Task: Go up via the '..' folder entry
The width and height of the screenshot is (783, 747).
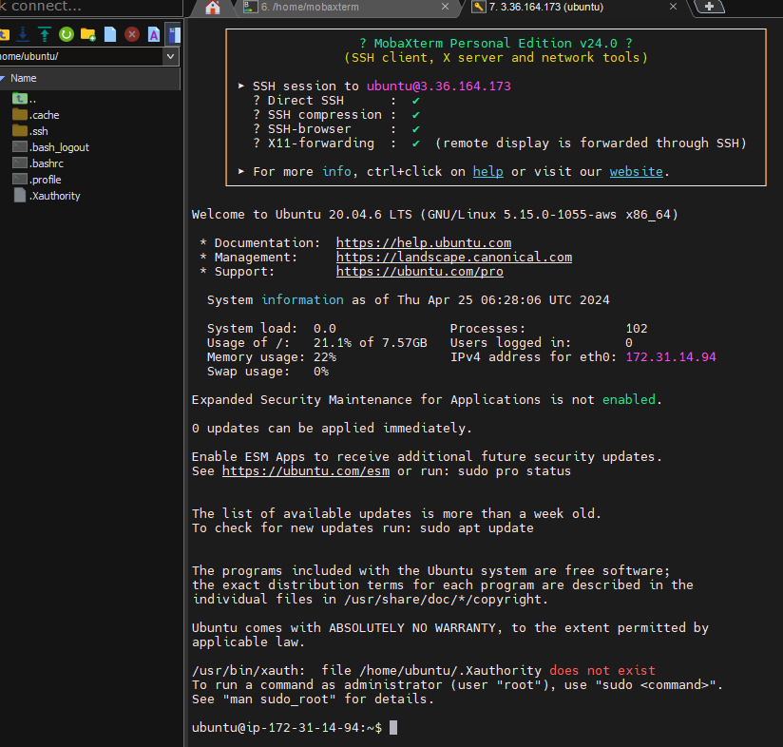Action: coord(24,99)
